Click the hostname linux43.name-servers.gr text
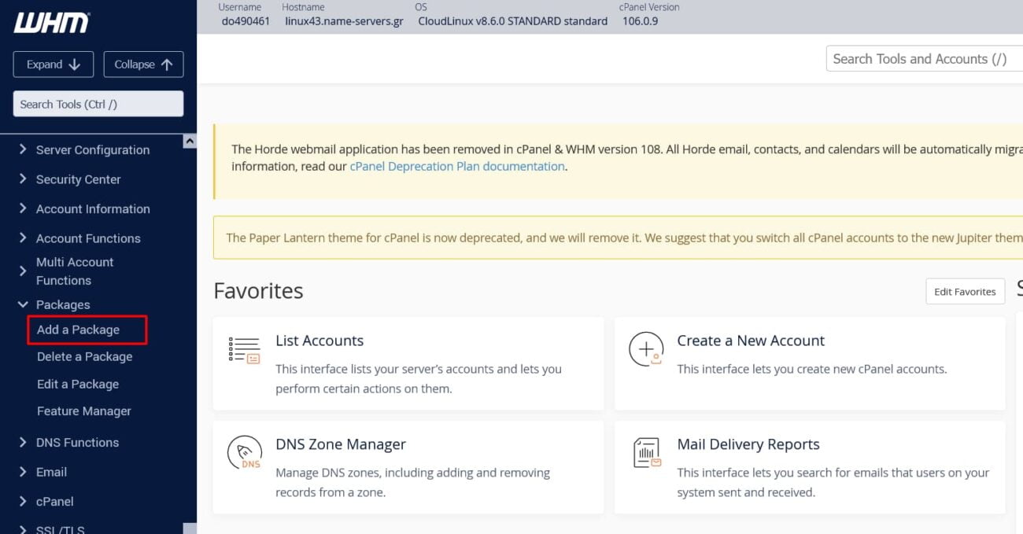 pyautogui.click(x=344, y=21)
